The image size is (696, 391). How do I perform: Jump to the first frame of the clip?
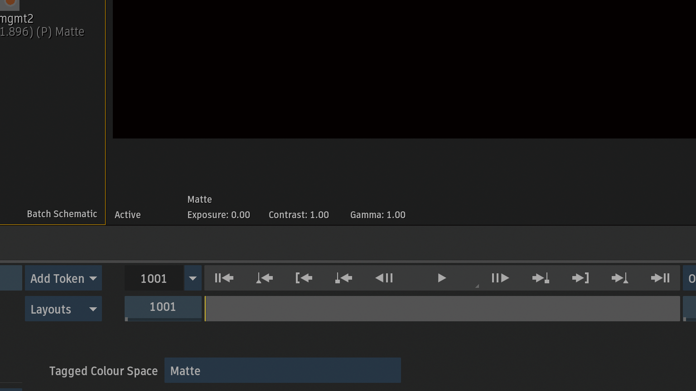[224, 278]
